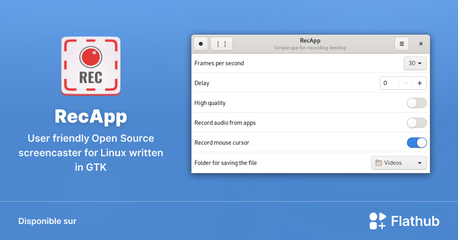Click the RecApp title in the header bar
458x240 pixels.
point(310,40)
